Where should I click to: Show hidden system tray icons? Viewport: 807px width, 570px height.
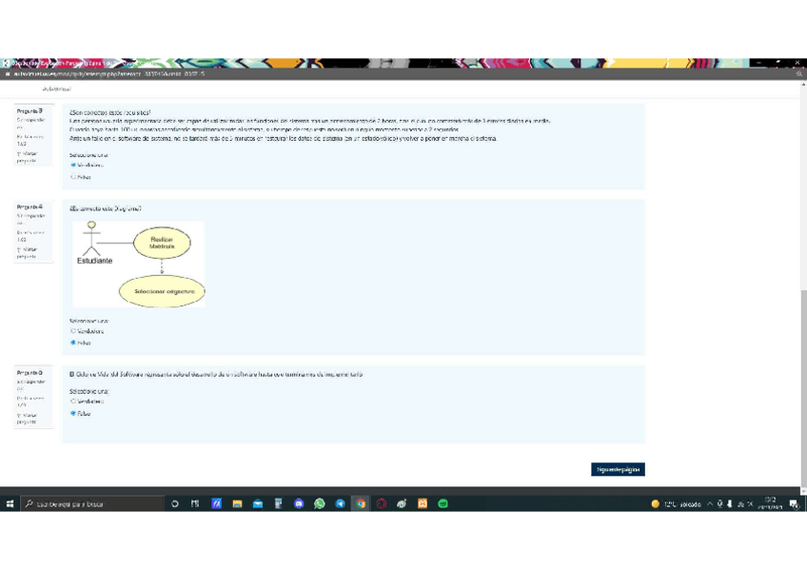pyautogui.click(x=710, y=504)
